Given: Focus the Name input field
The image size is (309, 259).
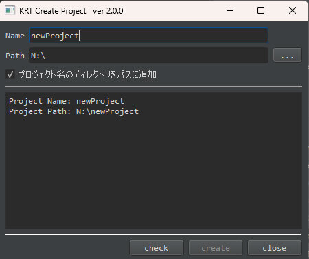Looking at the screenshot, I should [x=148, y=36].
